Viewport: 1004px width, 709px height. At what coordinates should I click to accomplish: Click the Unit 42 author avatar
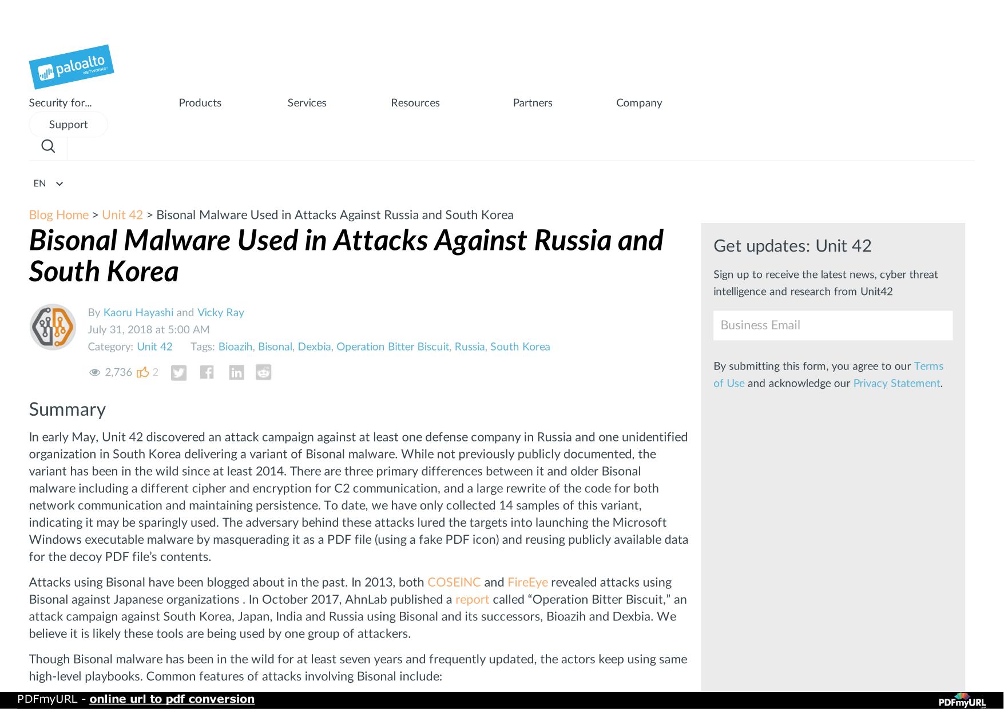click(53, 327)
